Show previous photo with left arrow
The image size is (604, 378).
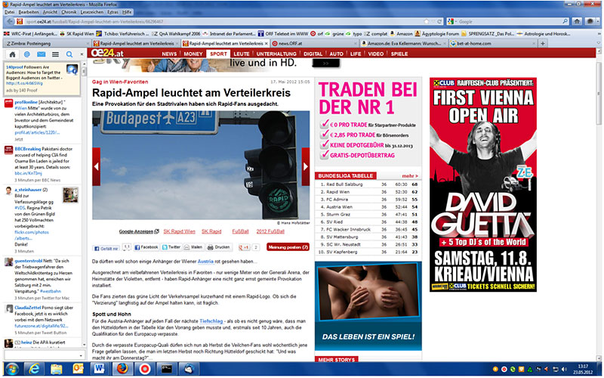pos(97,166)
